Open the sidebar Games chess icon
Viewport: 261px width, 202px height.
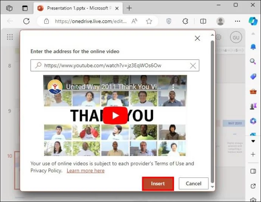coord(253,106)
